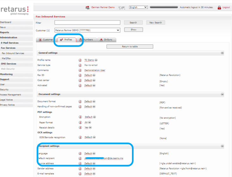Image resolution: width=232 pixels, height=177 pixels.
Task: Click the info icon beside Profile name
Action: pos(80,60)
